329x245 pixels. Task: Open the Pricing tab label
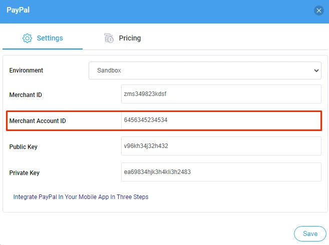pyautogui.click(x=130, y=38)
